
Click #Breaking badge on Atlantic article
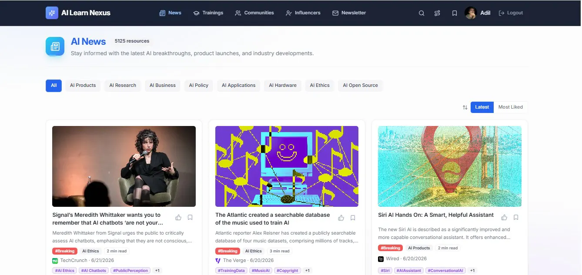coord(227,251)
